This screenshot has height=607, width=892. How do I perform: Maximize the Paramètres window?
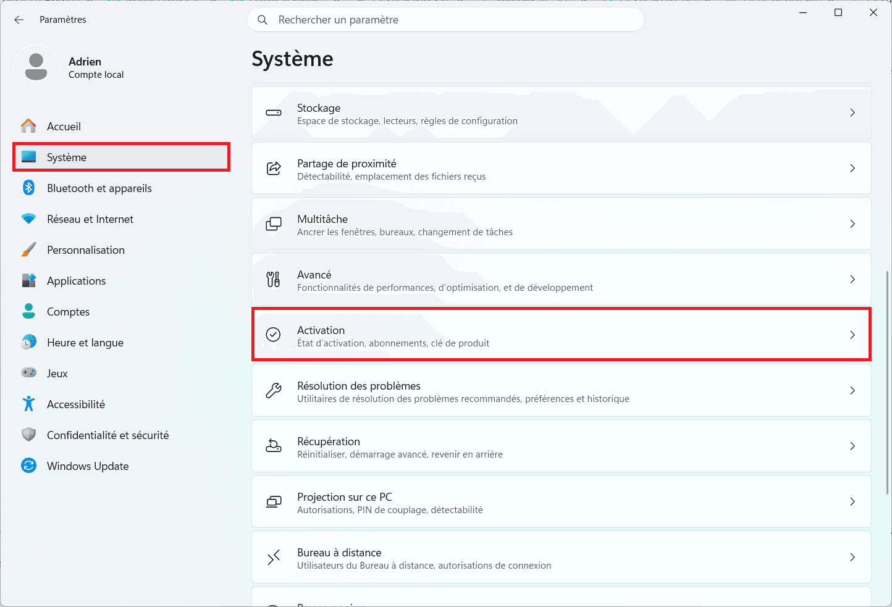(838, 12)
